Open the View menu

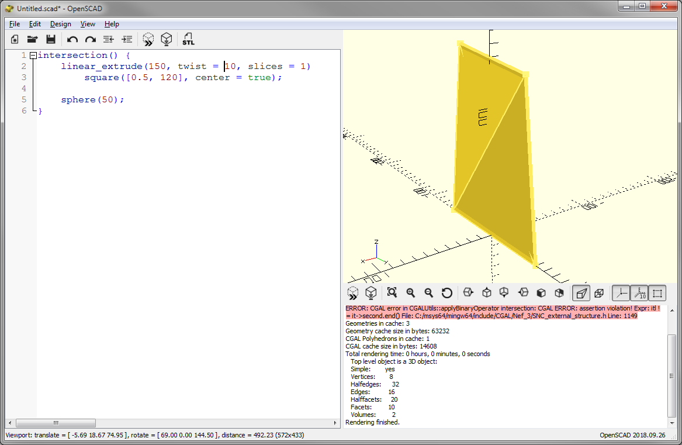[x=88, y=24]
